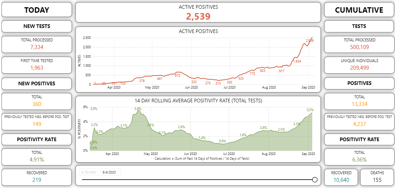
Task: Click the 2,539 peak label on line chart
Action: point(310,40)
